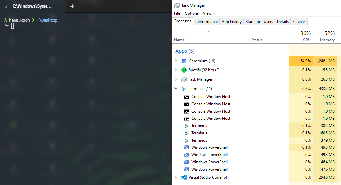Collapse the Terminus (11) group

tap(176, 88)
